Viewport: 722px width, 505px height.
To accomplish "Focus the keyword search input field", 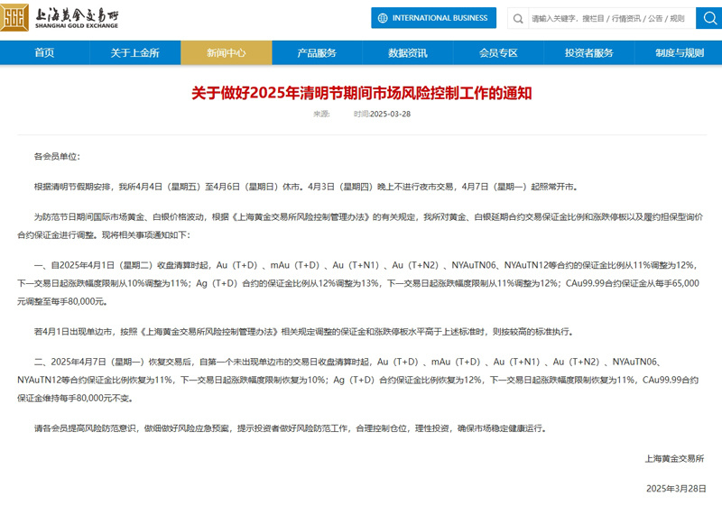I will 612,18.
